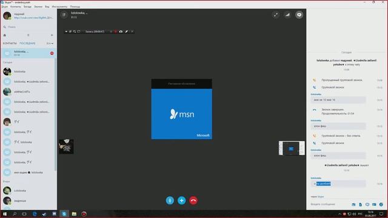Open the mood message link under the profile name
The image size is (388, 218).
coord(33,18)
